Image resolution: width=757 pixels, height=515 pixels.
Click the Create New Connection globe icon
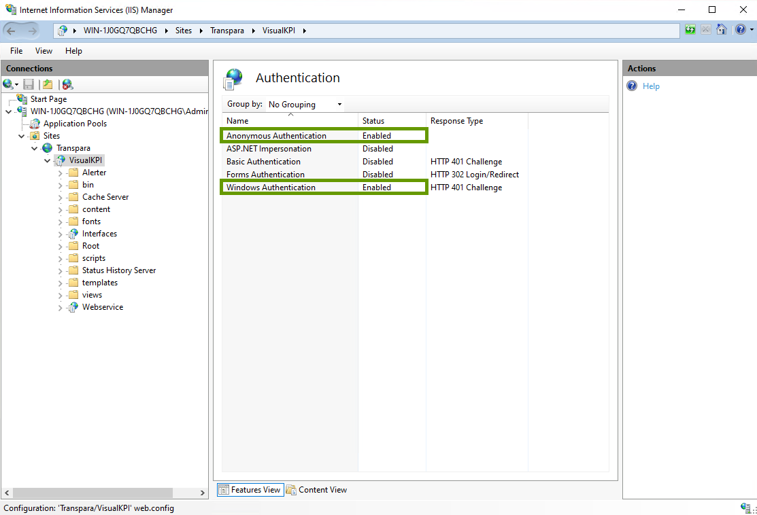point(9,84)
